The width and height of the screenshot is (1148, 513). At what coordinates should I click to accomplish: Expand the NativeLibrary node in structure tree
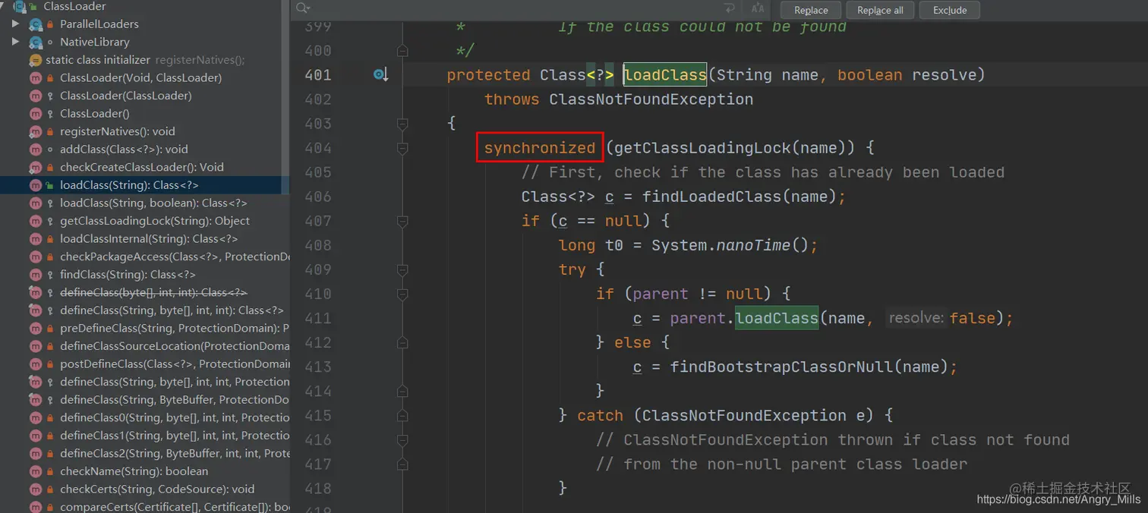(16, 42)
